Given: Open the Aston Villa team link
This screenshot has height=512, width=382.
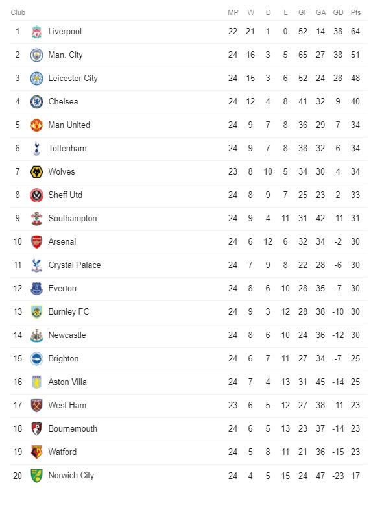Looking at the screenshot, I should tap(67, 382).
